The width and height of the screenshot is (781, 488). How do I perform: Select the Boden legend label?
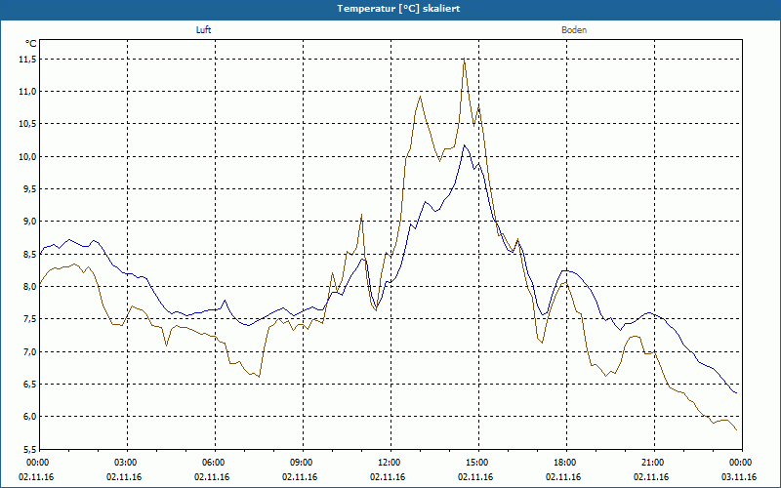click(574, 30)
